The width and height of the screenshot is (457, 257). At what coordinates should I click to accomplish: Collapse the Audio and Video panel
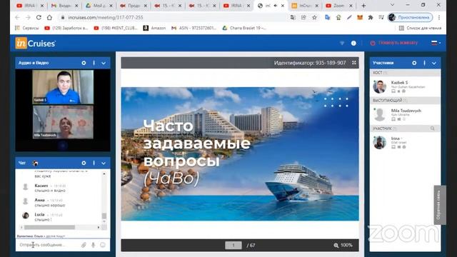104,64
